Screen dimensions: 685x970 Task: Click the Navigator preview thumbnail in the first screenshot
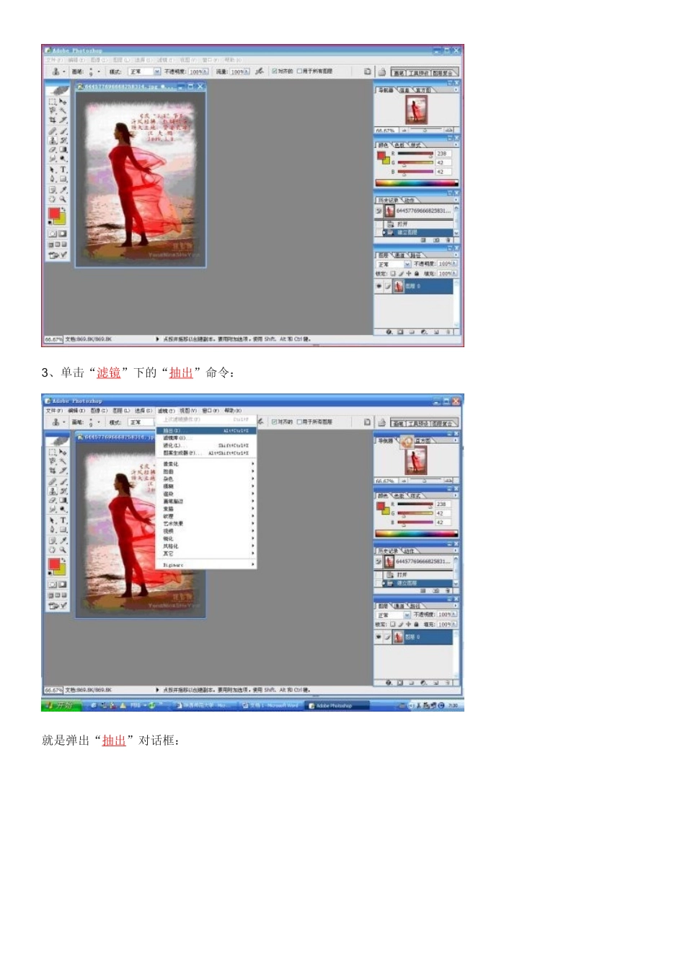415,110
